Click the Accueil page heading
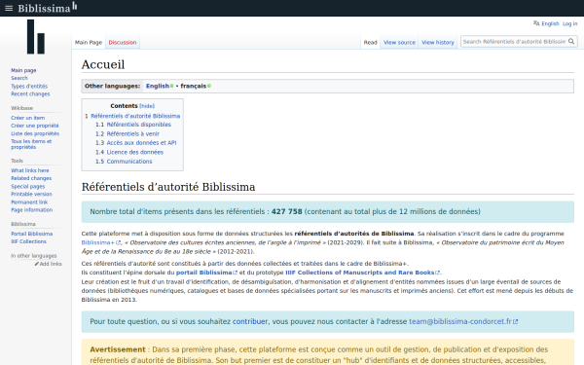Viewport: 584px width, 365px height. (x=103, y=64)
